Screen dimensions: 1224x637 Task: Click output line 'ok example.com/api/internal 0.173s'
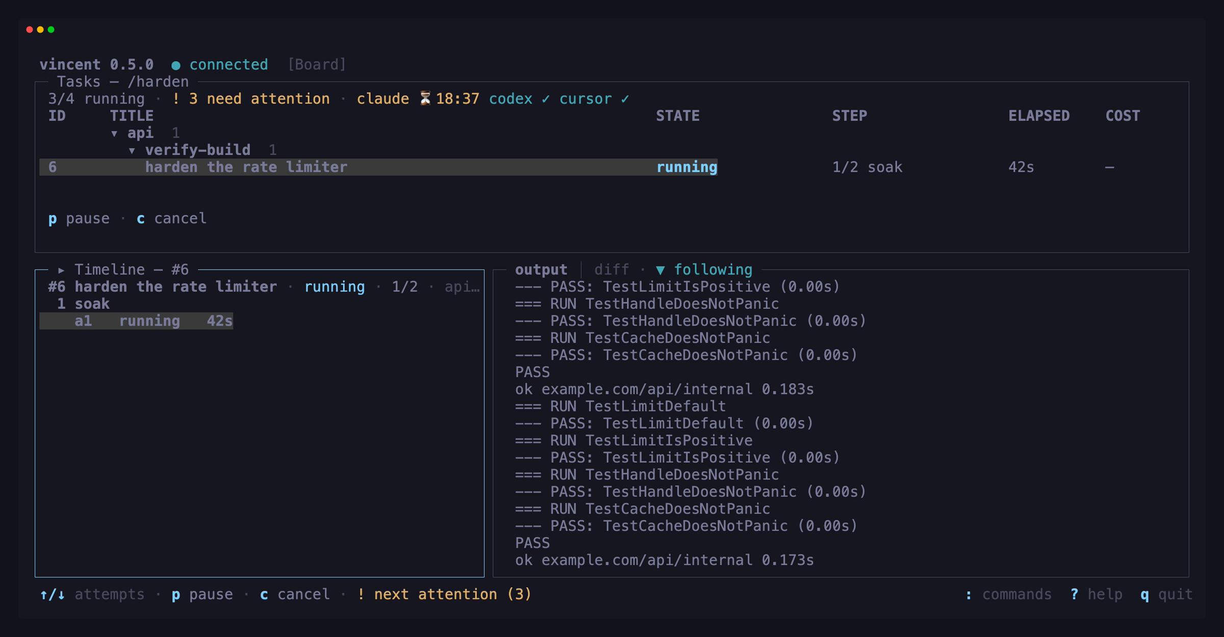point(664,560)
